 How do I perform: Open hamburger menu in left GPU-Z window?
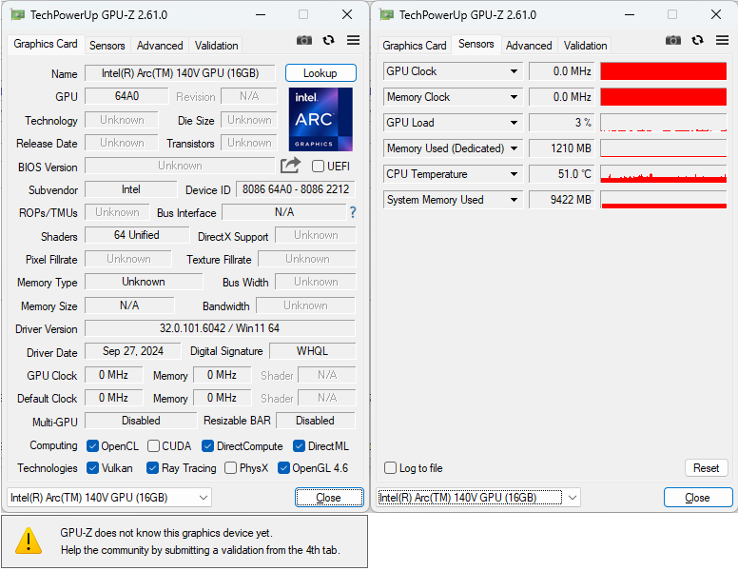coord(353,41)
